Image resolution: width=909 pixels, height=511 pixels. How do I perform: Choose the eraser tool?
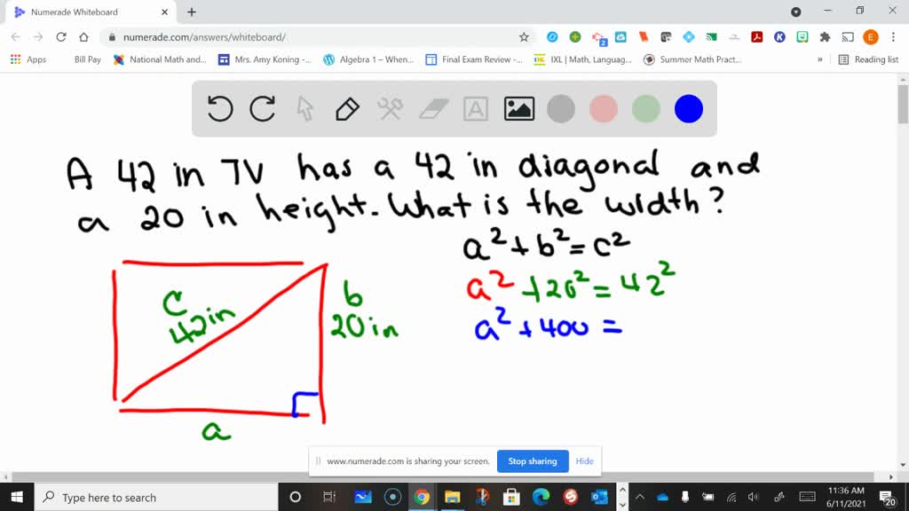click(434, 109)
